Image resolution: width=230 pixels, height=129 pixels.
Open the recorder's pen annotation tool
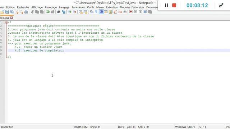tap(221, 5)
